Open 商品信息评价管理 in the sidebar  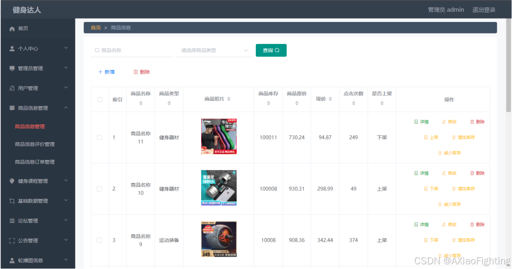(x=35, y=144)
